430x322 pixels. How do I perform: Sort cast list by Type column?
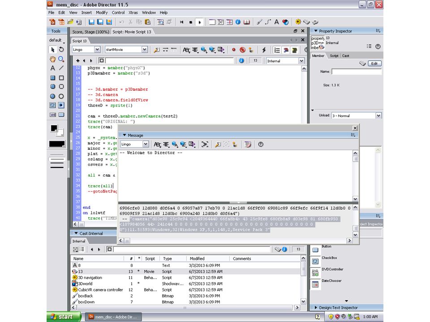click(173, 258)
